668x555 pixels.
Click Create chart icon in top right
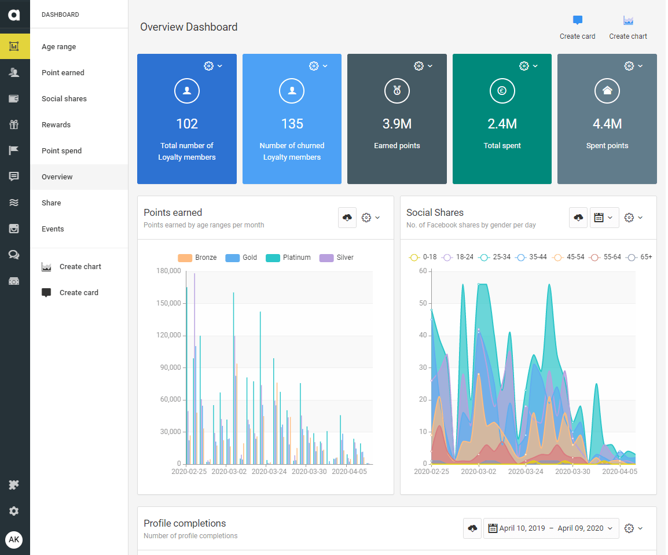[628, 20]
